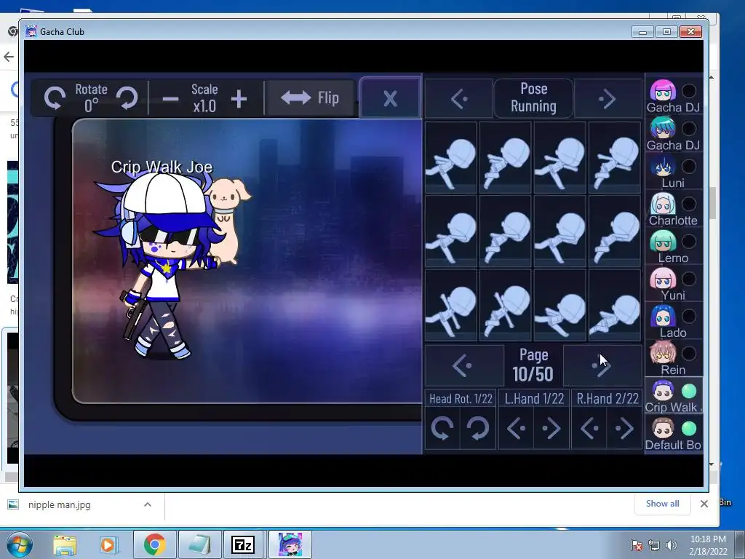The height and width of the screenshot is (559, 745).
Task: Rotate head clockwise under Head Rot.
Action: 477,428
